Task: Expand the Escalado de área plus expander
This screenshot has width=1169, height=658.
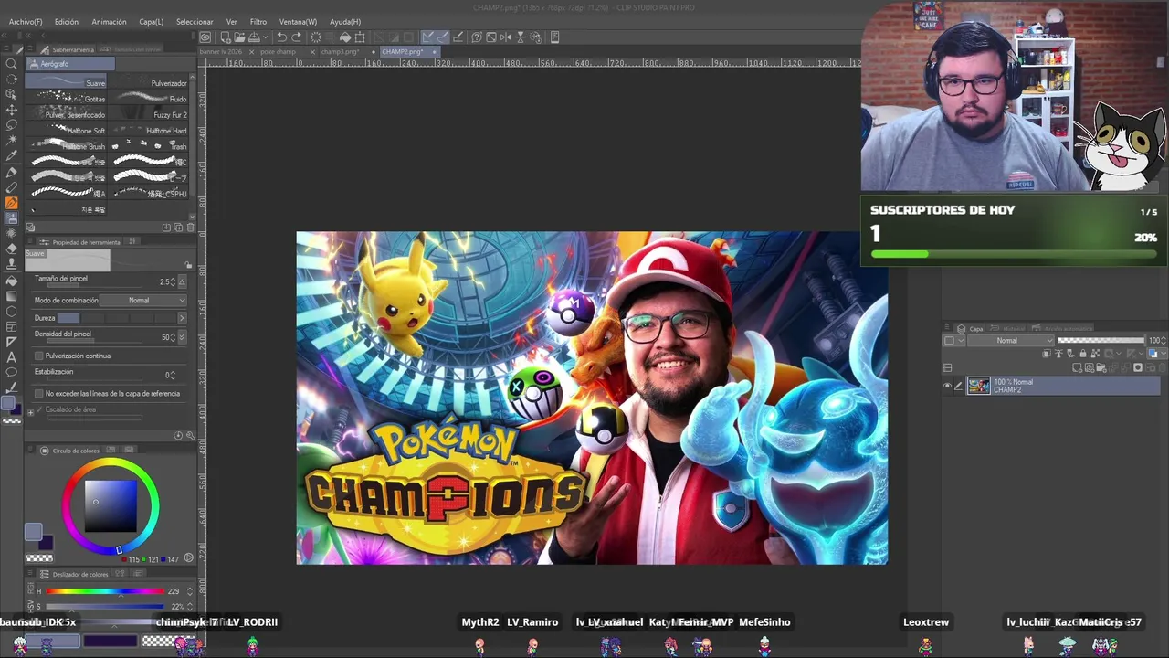Action: click(x=30, y=412)
